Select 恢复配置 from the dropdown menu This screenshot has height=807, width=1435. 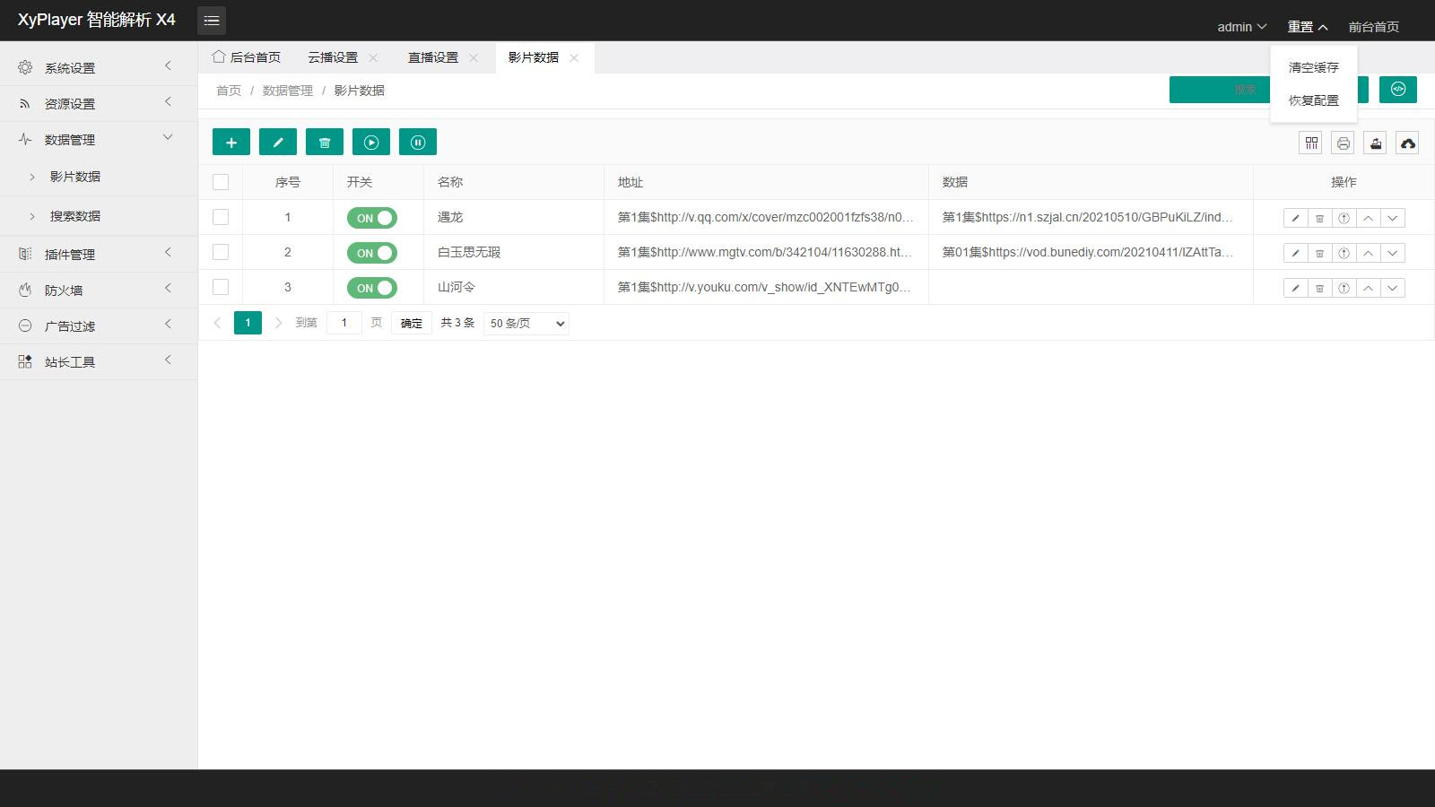1314,100
